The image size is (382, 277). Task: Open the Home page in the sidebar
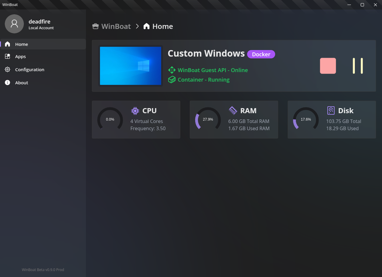43,44
